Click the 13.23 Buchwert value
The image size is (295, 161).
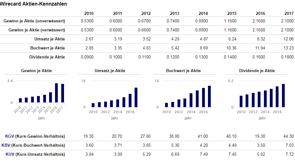pyautogui.click(x=288, y=48)
